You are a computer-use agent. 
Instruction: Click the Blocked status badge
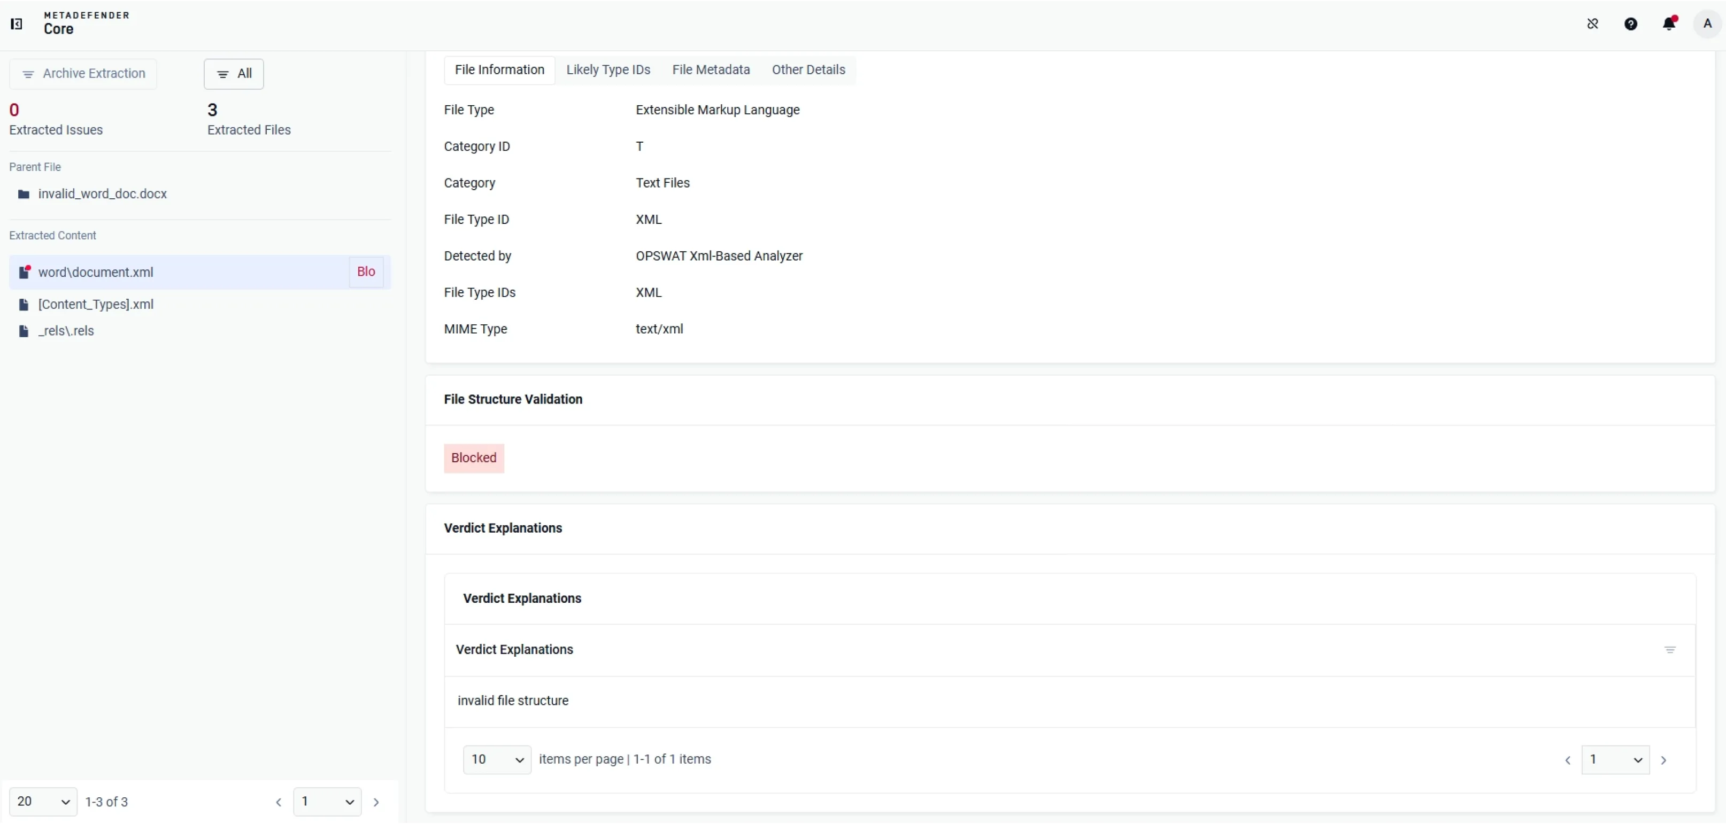(x=474, y=458)
